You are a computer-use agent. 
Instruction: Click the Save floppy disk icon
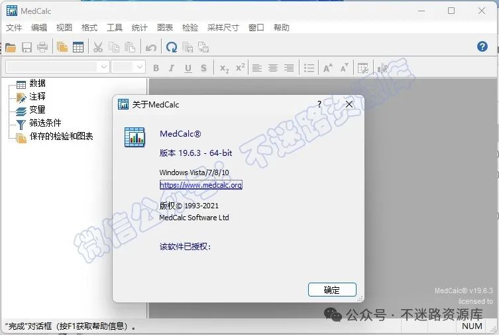[27, 48]
